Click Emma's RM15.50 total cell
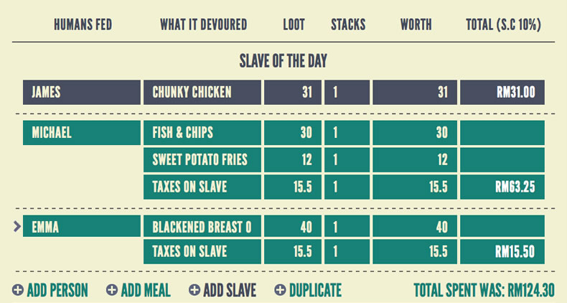The height and width of the screenshot is (303, 567). (x=502, y=251)
